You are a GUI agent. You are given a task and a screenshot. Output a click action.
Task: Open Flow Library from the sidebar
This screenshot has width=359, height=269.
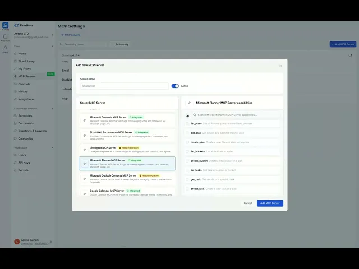click(26, 61)
